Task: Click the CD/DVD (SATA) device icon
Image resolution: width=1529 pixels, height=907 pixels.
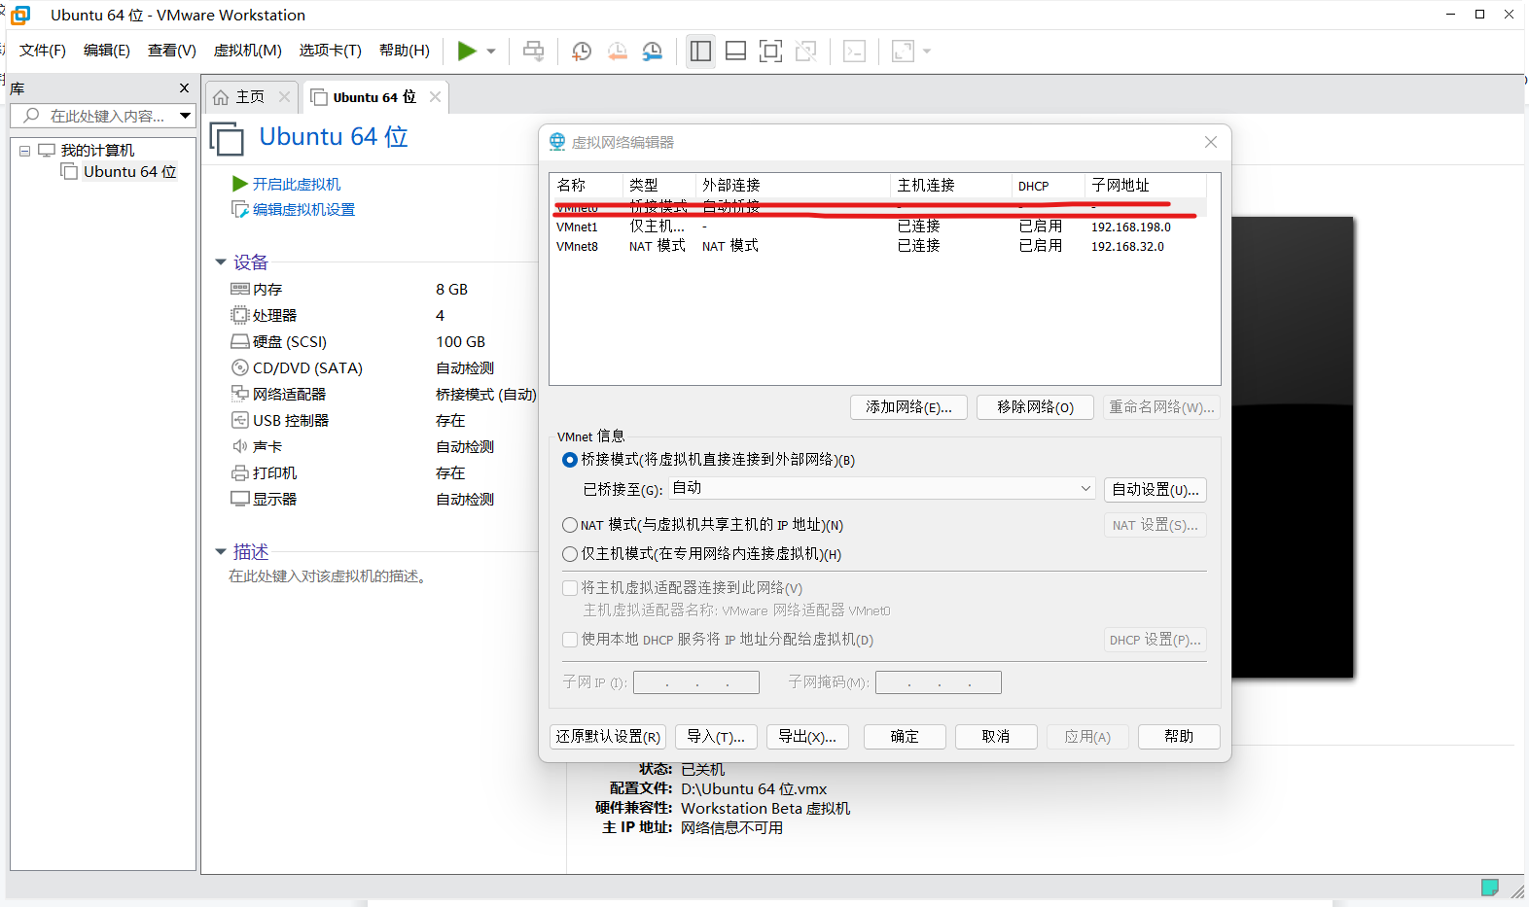Action: point(240,367)
